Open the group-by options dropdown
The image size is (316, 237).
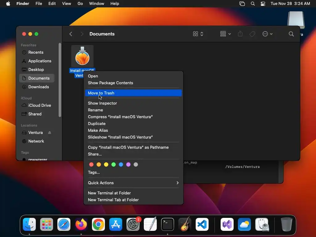tap(225, 34)
